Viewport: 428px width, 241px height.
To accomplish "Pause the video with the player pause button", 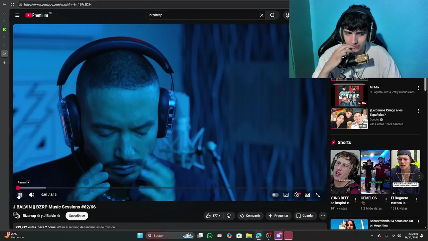I will 20,195.
